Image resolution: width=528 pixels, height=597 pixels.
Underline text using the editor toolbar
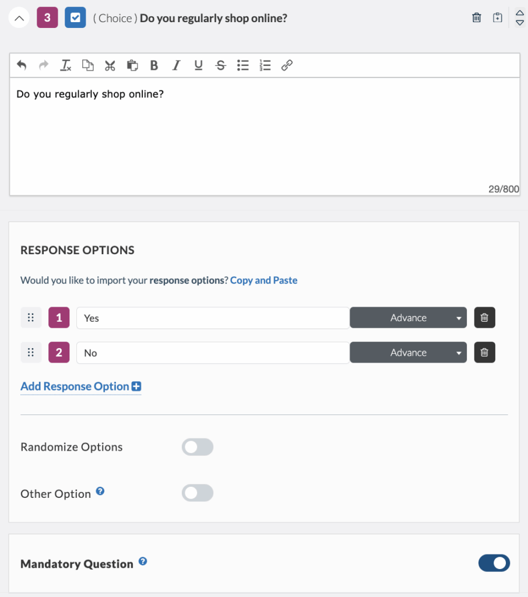click(198, 65)
